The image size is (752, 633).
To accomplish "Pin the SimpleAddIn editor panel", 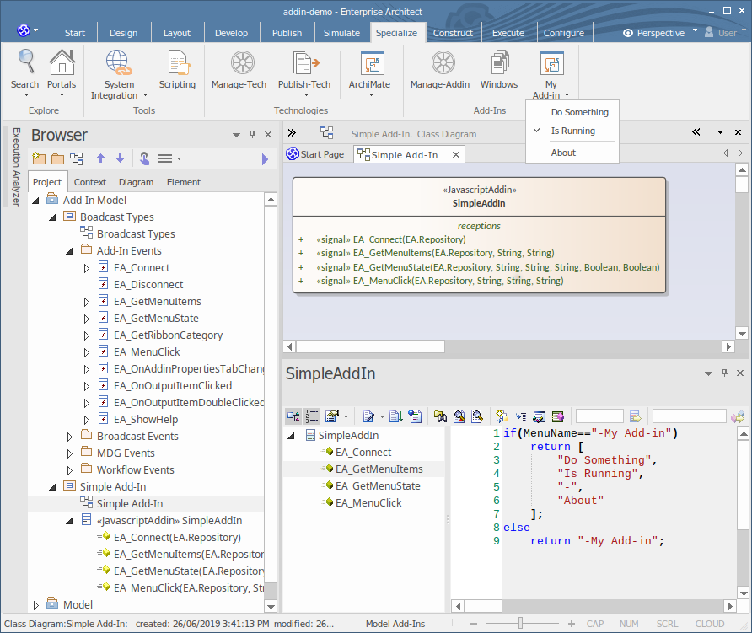I will point(724,373).
